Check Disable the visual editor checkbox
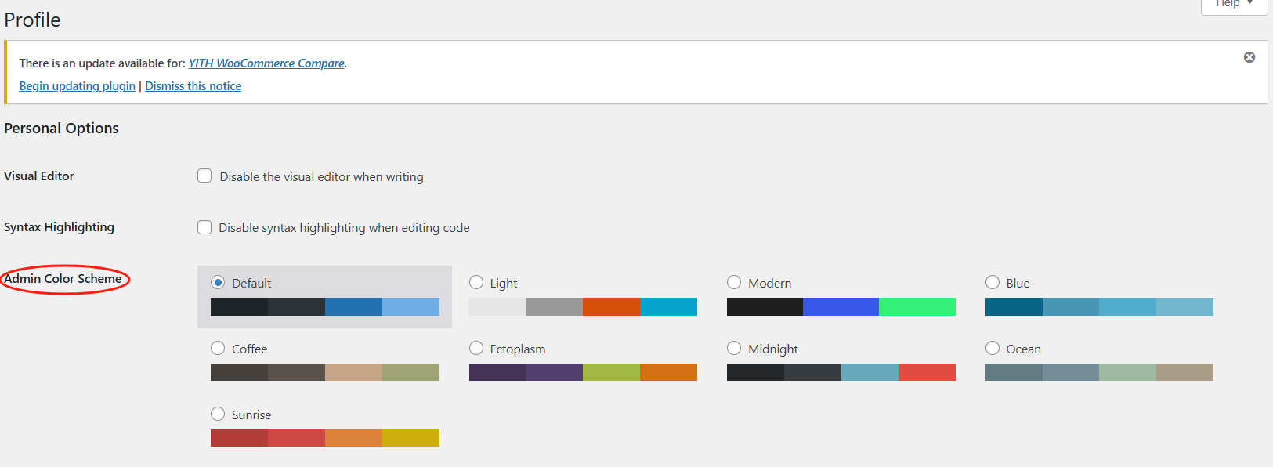 [x=204, y=176]
